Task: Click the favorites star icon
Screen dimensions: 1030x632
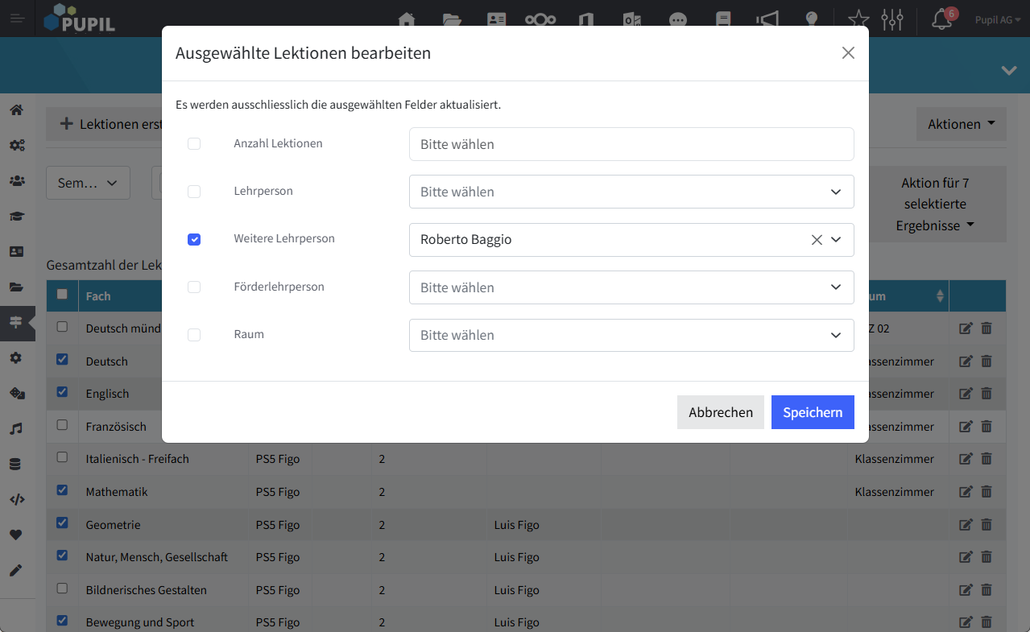Action: [858, 19]
